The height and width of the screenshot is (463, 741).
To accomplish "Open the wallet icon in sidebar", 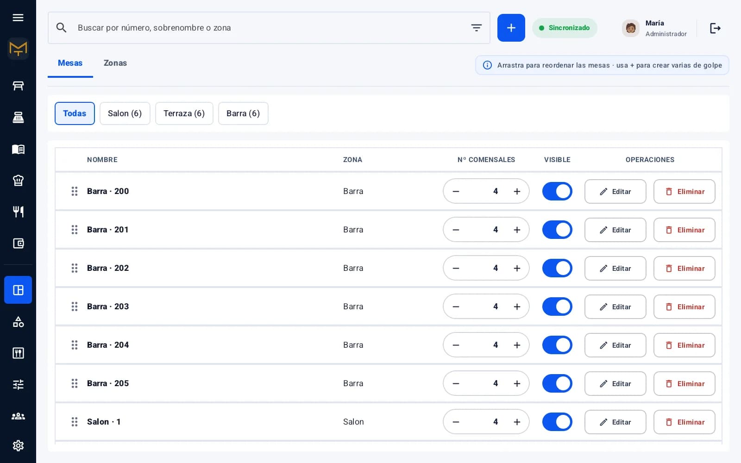I will pos(18,243).
